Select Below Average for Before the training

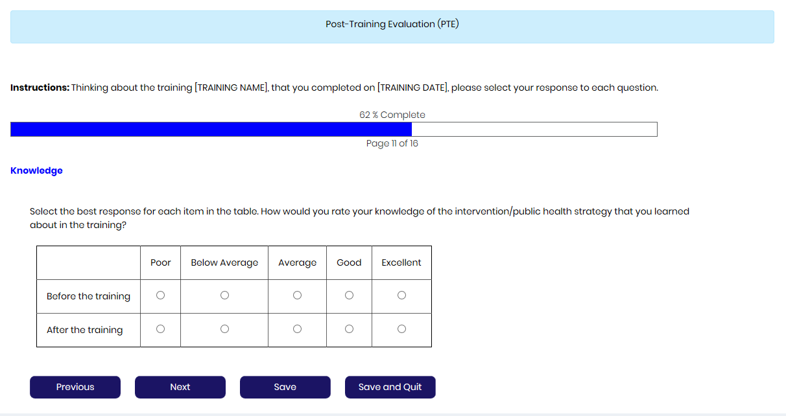click(x=224, y=295)
